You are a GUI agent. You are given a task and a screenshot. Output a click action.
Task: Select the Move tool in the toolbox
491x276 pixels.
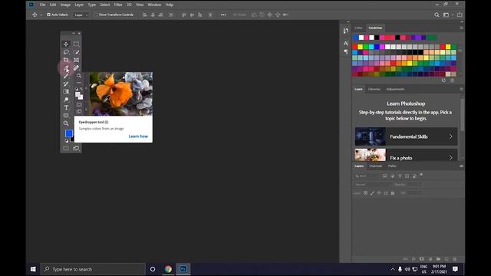[x=66, y=44]
